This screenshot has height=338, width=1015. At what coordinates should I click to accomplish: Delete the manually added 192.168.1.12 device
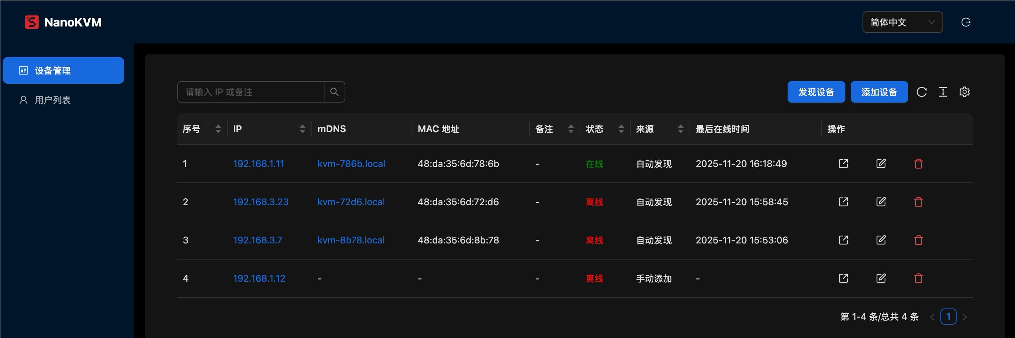pos(918,278)
